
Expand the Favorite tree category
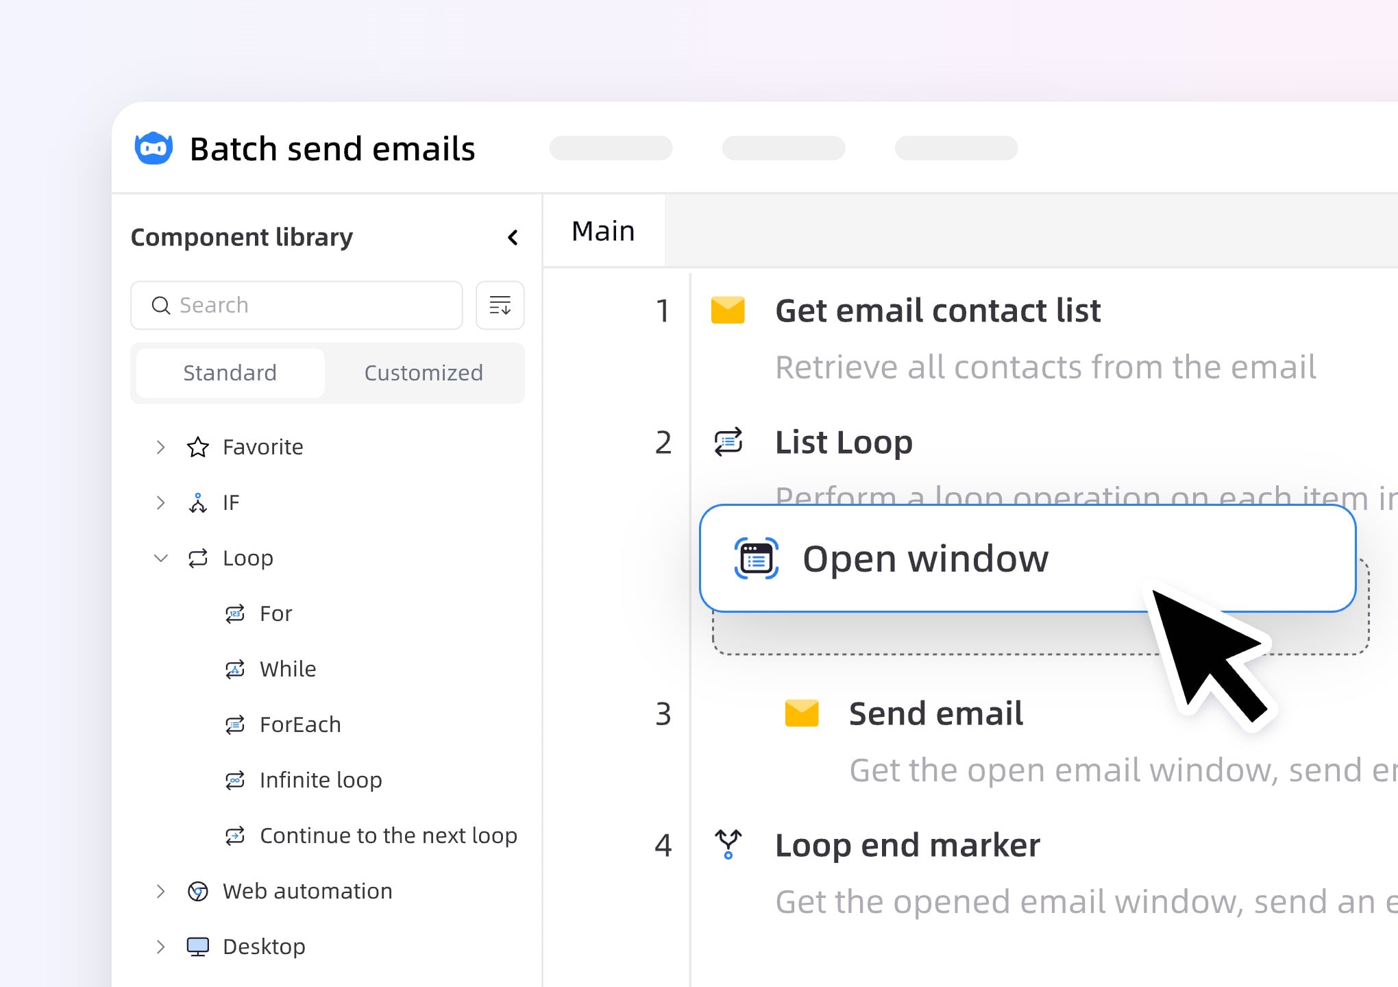pos(160,447)
